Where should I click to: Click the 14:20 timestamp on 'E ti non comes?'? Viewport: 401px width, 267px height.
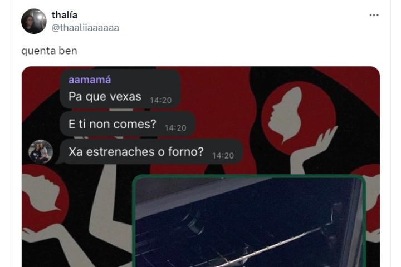(x=175, y=128)
